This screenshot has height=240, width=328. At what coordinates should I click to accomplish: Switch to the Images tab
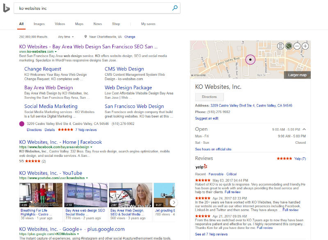tap(39, 24)
